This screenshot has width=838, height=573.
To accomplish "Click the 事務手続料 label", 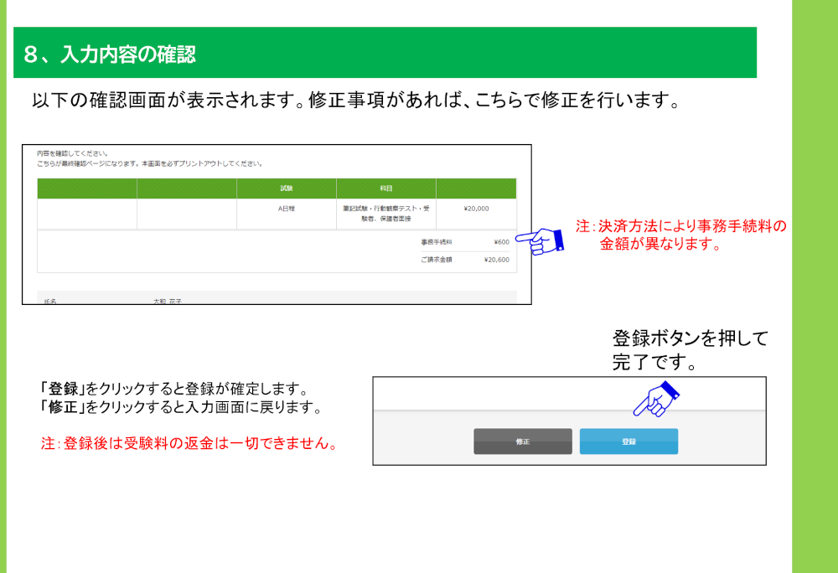I will pos(436,242).
